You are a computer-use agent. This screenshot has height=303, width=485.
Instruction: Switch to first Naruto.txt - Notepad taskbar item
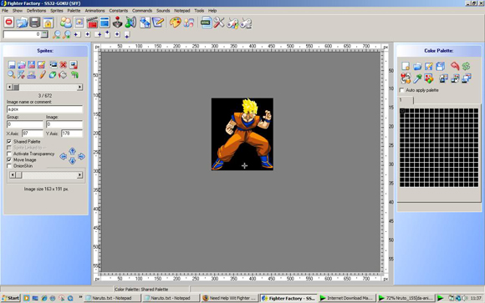(112, 298)
